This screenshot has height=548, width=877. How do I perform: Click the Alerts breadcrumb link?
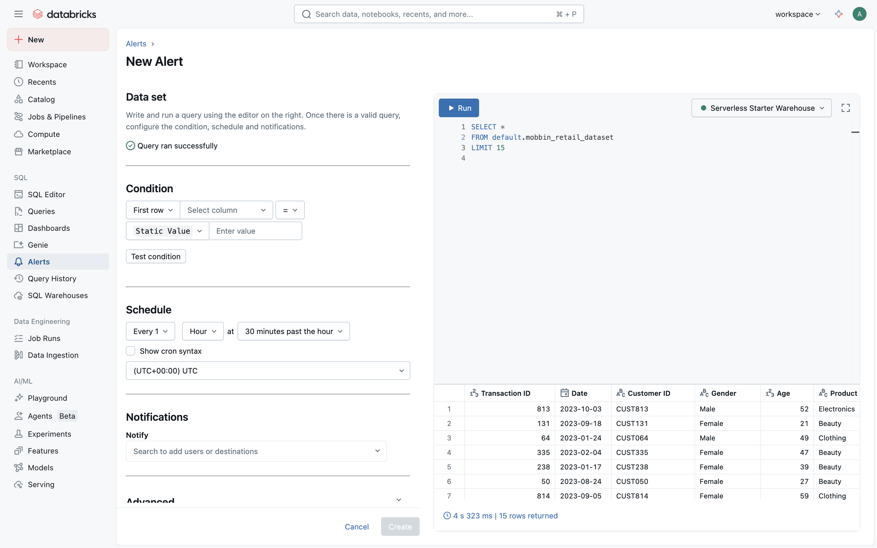pos(136,44)
